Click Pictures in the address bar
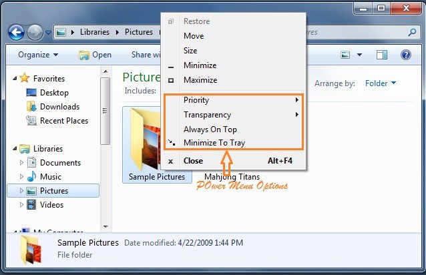426x275 pixels. pyautogui.click(x=139, y=32)
